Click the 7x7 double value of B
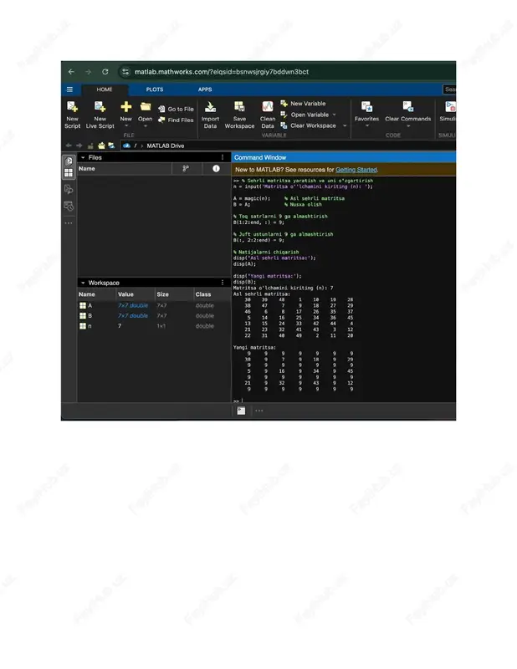 coord(133,316)
